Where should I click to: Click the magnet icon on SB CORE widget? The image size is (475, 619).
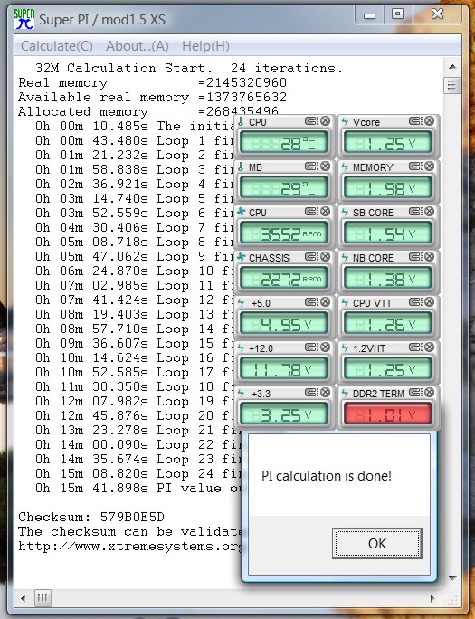(x=416, y=212)
